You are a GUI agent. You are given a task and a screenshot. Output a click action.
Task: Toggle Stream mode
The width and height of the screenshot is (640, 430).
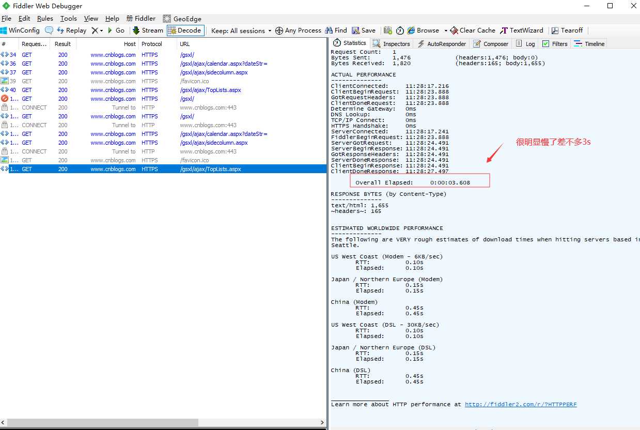click(x=148, y=30)
